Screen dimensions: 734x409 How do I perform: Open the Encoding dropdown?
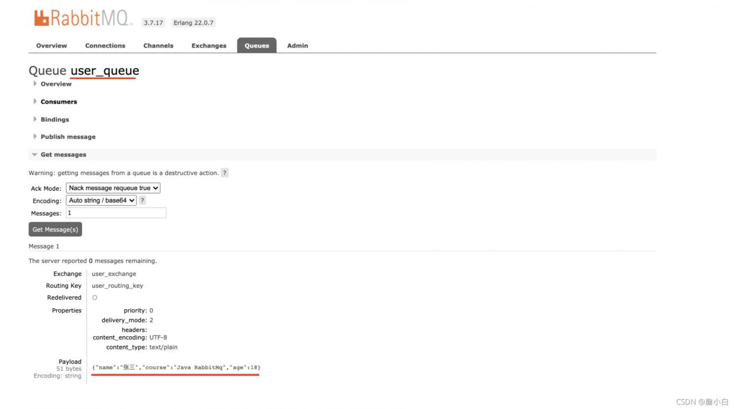pyautogui.click(x=101, y=200)
